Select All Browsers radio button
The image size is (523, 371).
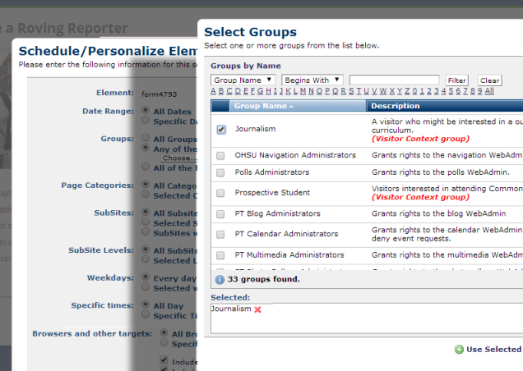point(164,332)
